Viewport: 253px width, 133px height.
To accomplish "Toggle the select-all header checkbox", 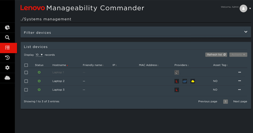I will (26, 65).
